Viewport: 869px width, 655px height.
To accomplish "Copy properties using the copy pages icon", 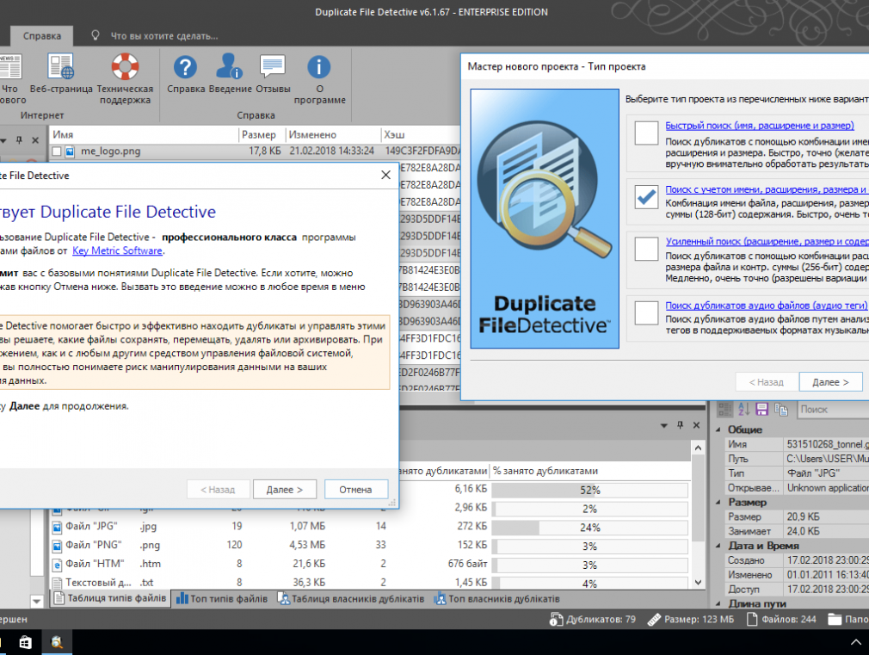I will click(781, 410).
